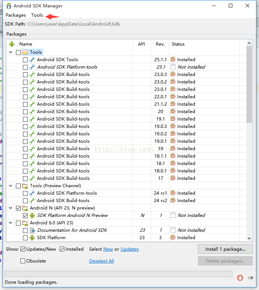
Task: Toggle the Installed show checkbox
Action: pyautogui.click(x=62, y=249)
